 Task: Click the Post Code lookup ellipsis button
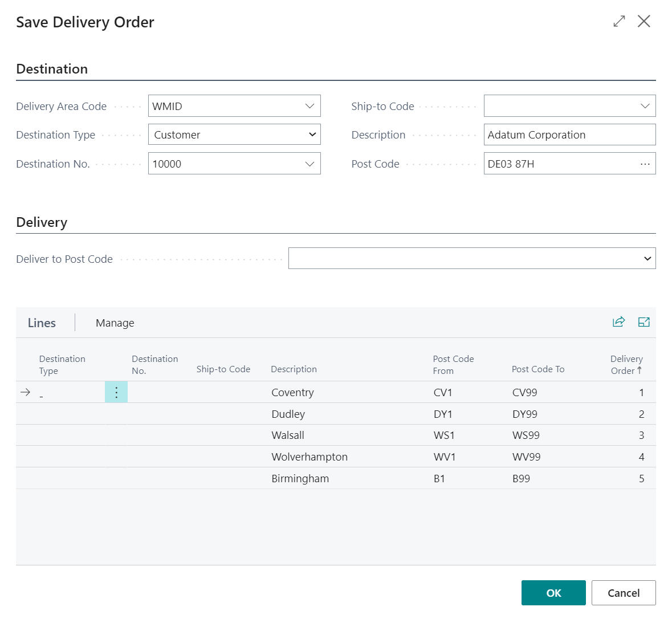click(x=645, y=164)
